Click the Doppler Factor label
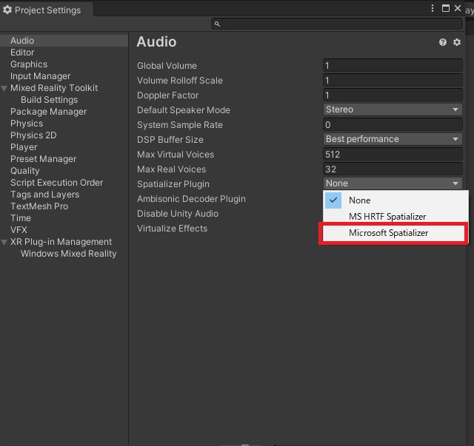 168,95
